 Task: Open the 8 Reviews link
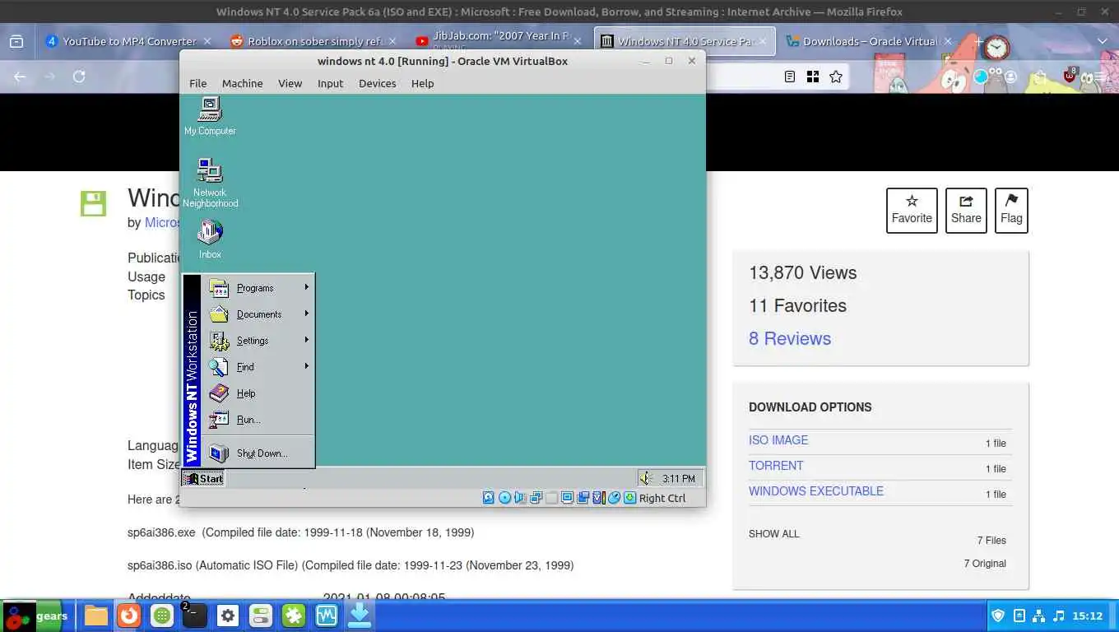790,339
